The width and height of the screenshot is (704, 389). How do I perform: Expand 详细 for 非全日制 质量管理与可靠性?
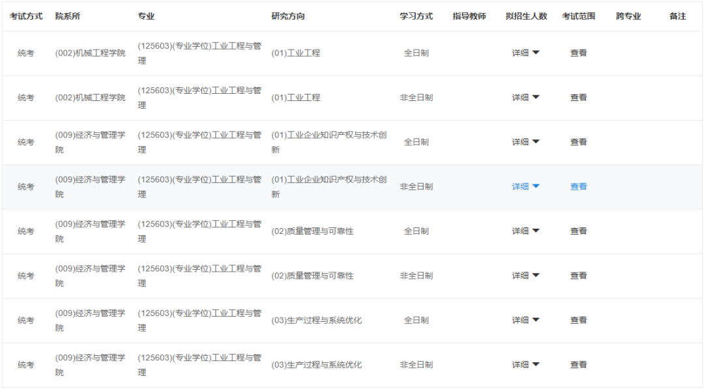pyautogui.click(x=525, y=276)
